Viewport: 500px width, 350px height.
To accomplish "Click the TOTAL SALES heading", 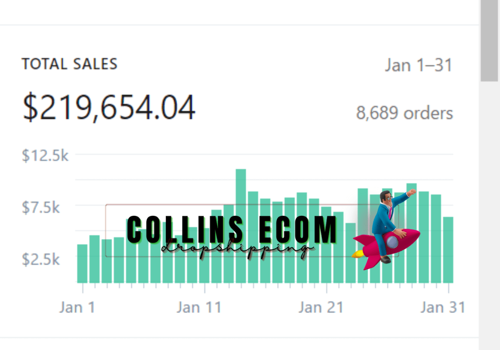I will pyautogui.click(x=70, y=64).
